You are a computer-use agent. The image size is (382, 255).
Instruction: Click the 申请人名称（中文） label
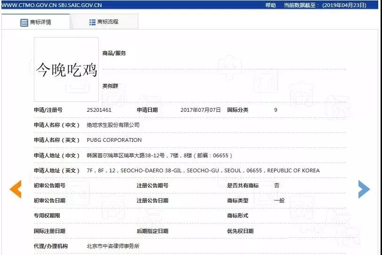(x=56, y=125)
